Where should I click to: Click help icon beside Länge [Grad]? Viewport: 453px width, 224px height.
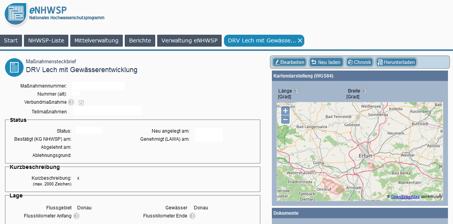tap(297, 91)
